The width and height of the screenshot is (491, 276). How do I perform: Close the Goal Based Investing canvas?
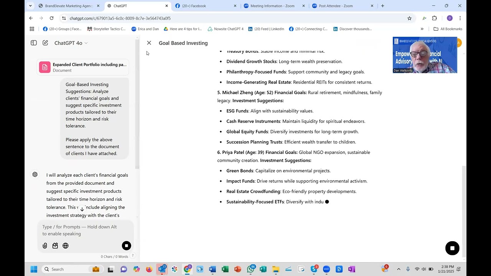click(149, 43)
